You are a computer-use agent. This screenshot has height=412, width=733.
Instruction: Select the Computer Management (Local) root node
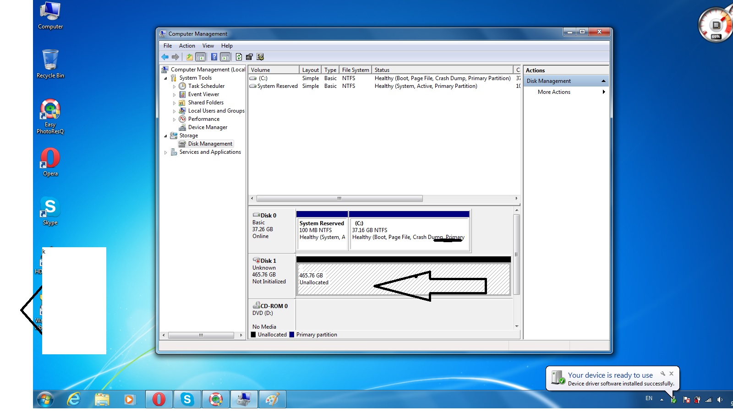pyautogui.click(x=208, y=70)
